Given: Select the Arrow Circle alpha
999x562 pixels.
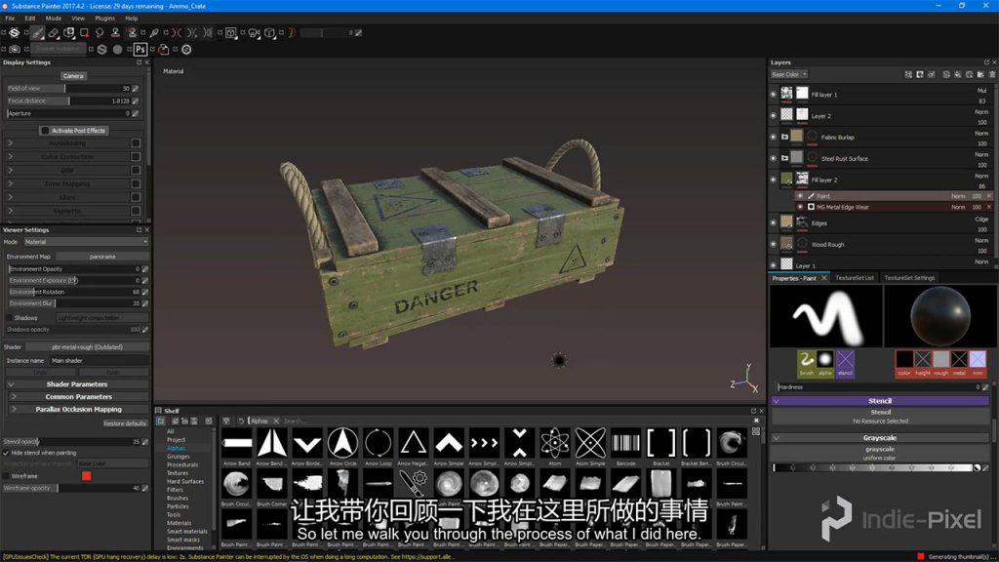Looking at the screenshot, I should coord(342,442).
